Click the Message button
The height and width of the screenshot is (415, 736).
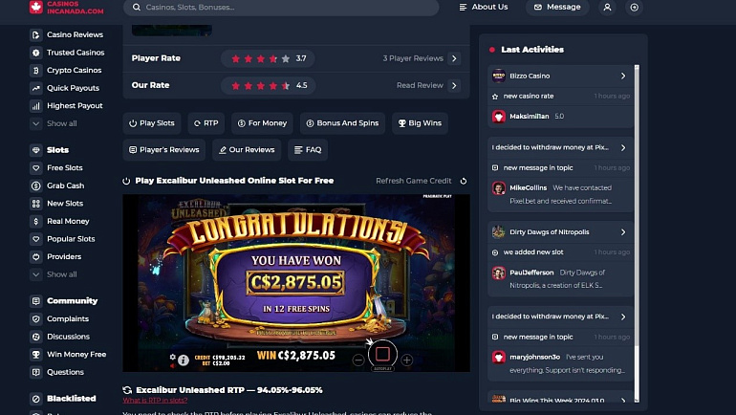click(557, 7)
